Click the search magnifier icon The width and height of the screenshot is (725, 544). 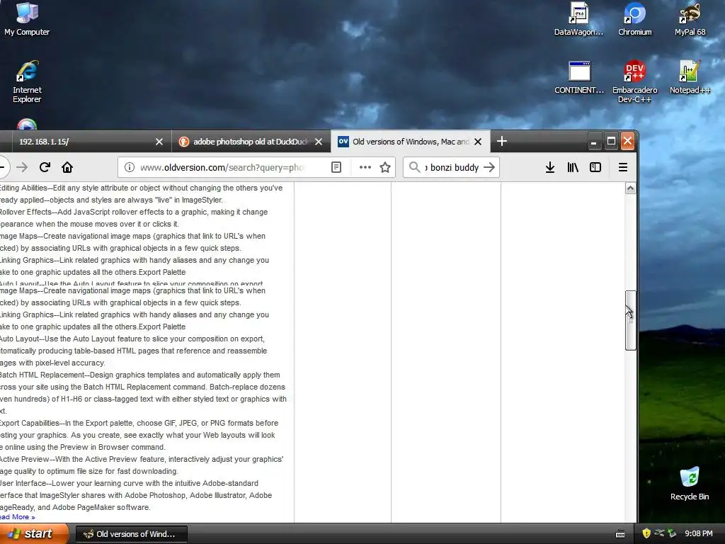[x=415, y=167]
